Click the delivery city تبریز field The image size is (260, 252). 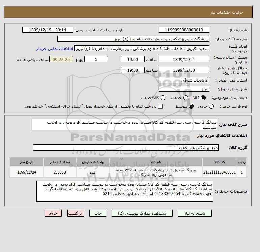[184, 89]
